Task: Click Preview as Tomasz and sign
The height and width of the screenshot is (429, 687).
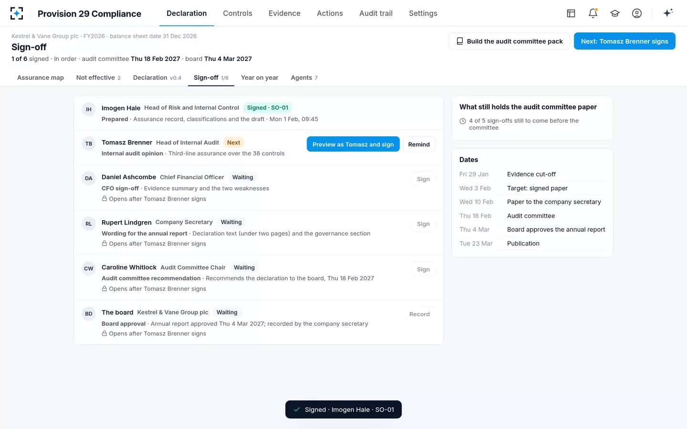Action: click(x=353, y=144)
